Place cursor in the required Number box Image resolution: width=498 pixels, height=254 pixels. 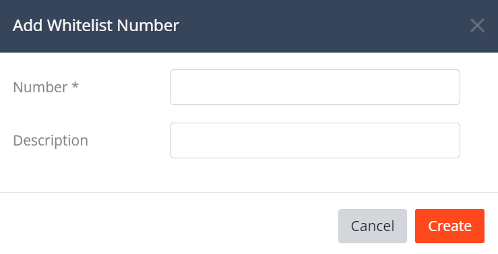(x=315, y=88)
